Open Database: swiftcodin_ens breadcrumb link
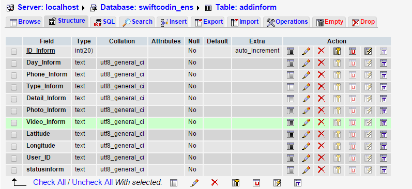The width and height of the screenshot is (412, 189). pos(147,7)
